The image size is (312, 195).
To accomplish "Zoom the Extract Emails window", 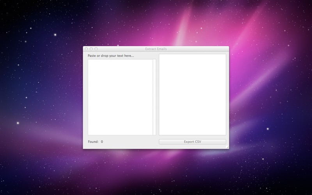I will coord(96,49).
